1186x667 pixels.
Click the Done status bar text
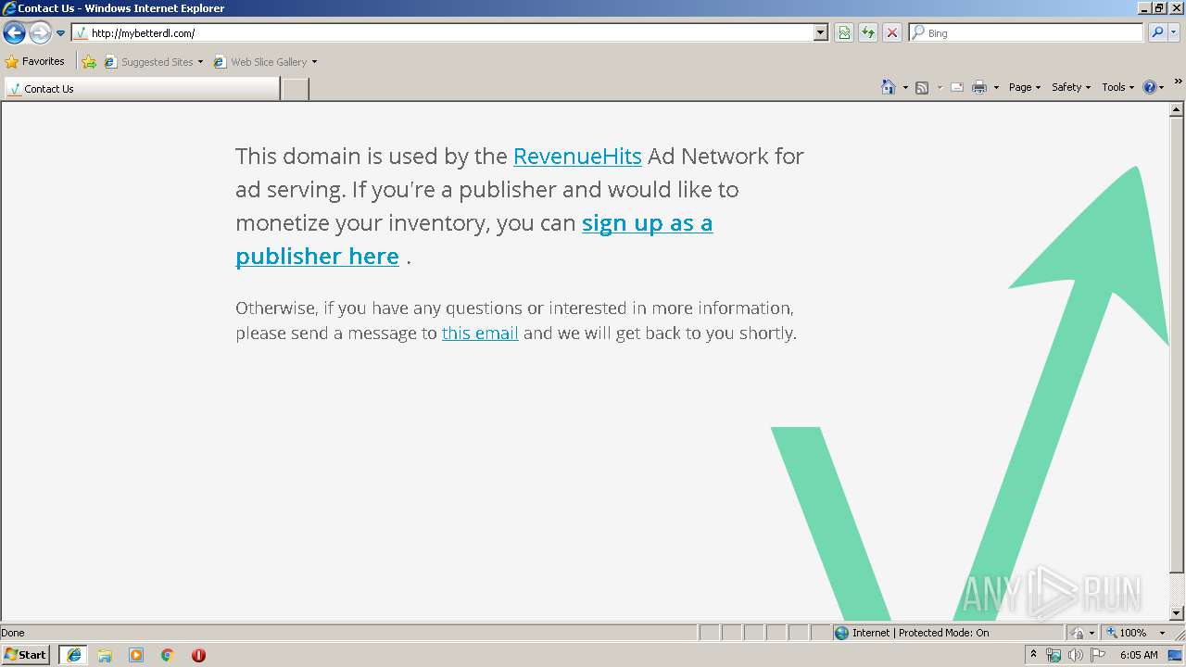tap(13, 633)
